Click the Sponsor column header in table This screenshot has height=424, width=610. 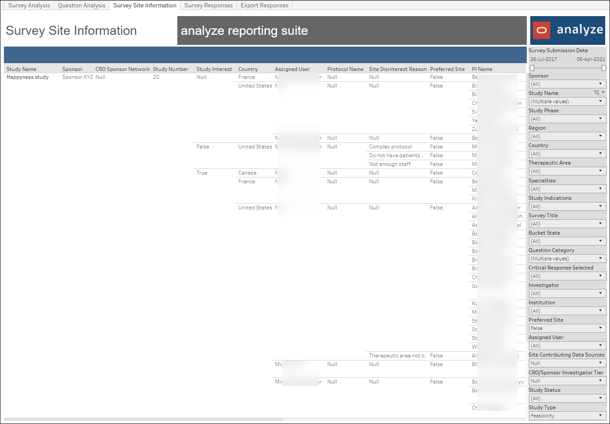coord(72,69)
